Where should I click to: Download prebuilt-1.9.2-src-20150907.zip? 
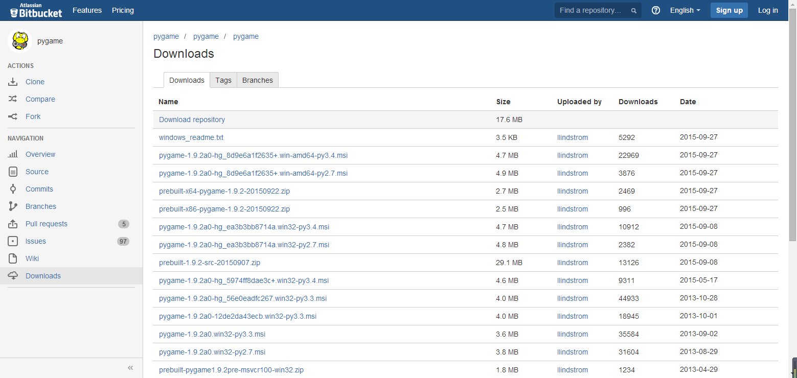(210, 263)
